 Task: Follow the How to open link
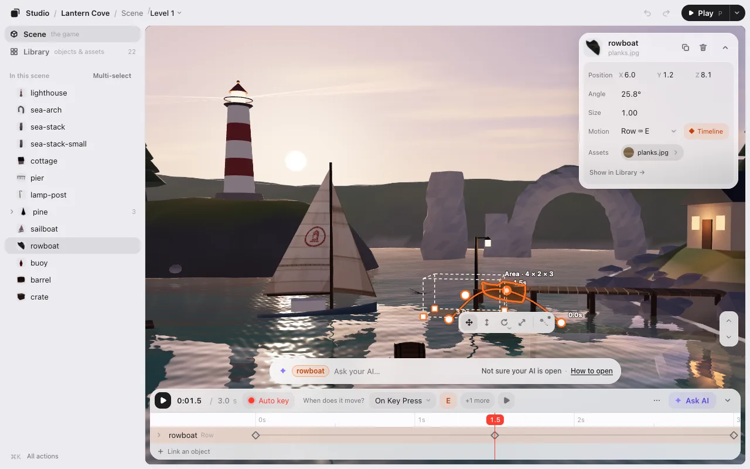592,371
